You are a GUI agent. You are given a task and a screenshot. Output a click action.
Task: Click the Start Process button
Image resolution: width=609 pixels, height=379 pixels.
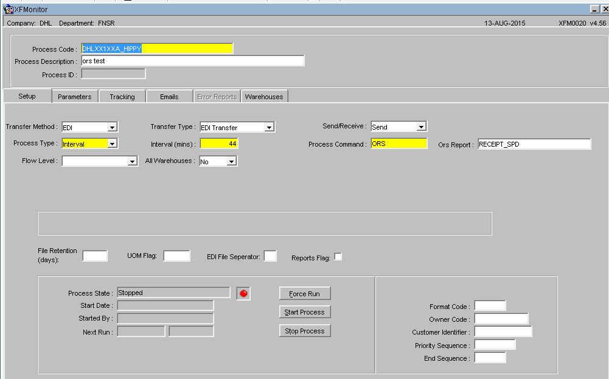(x=305, y=312)
